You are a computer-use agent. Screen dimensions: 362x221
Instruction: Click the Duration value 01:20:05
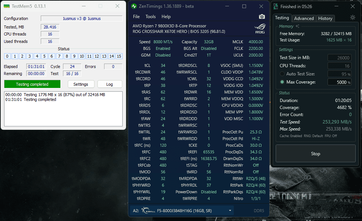(x=343, y=101)
